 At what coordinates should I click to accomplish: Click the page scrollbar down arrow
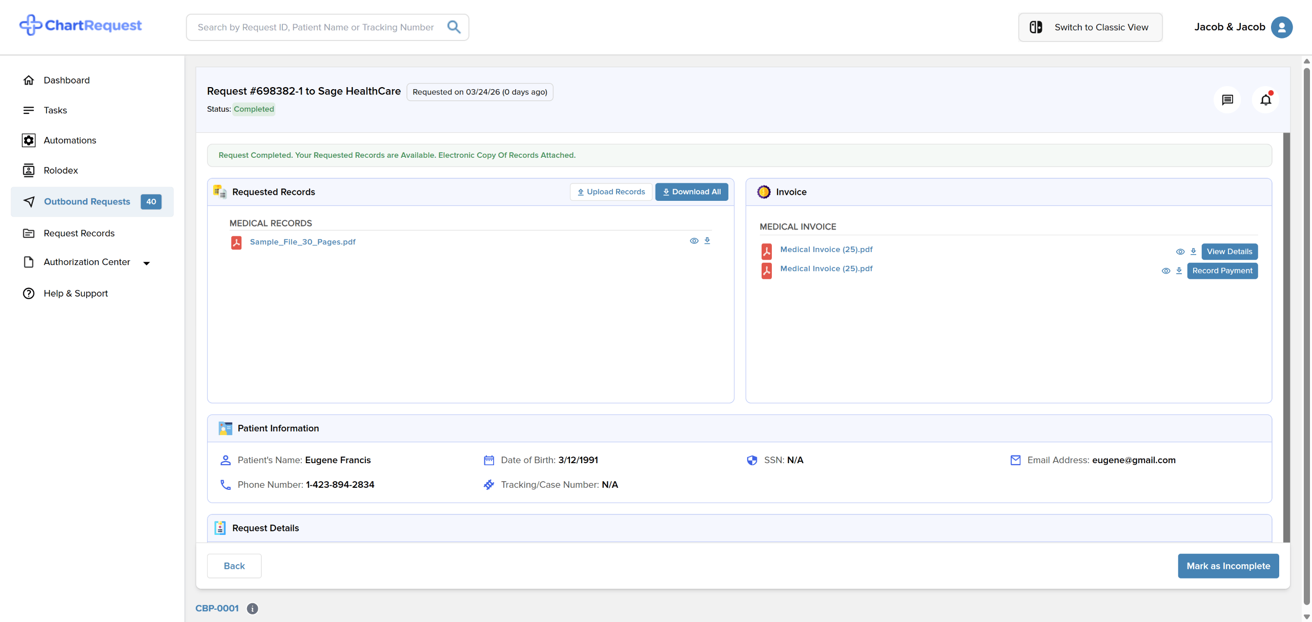click(x=1306, y=616)
